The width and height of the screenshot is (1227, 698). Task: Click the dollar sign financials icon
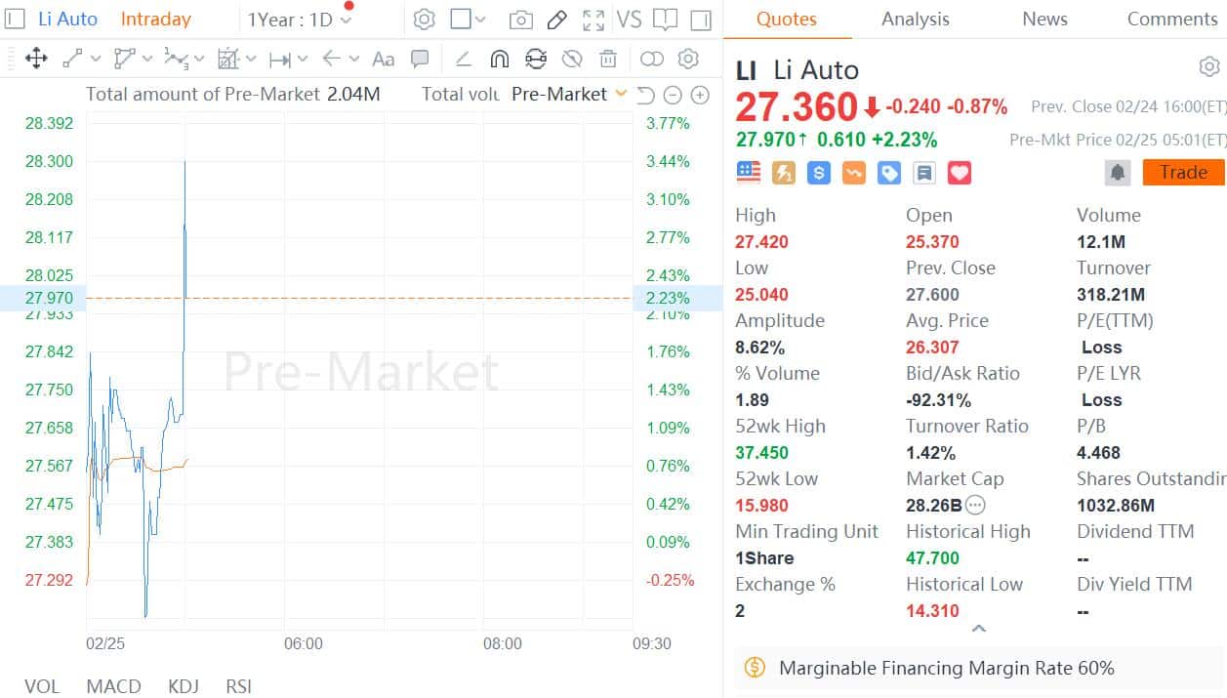[x=818, y=172]
